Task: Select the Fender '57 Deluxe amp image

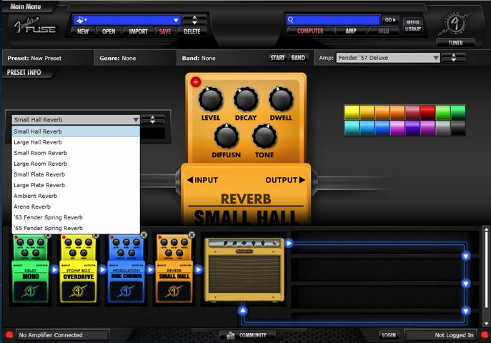Action: [244, 270]
